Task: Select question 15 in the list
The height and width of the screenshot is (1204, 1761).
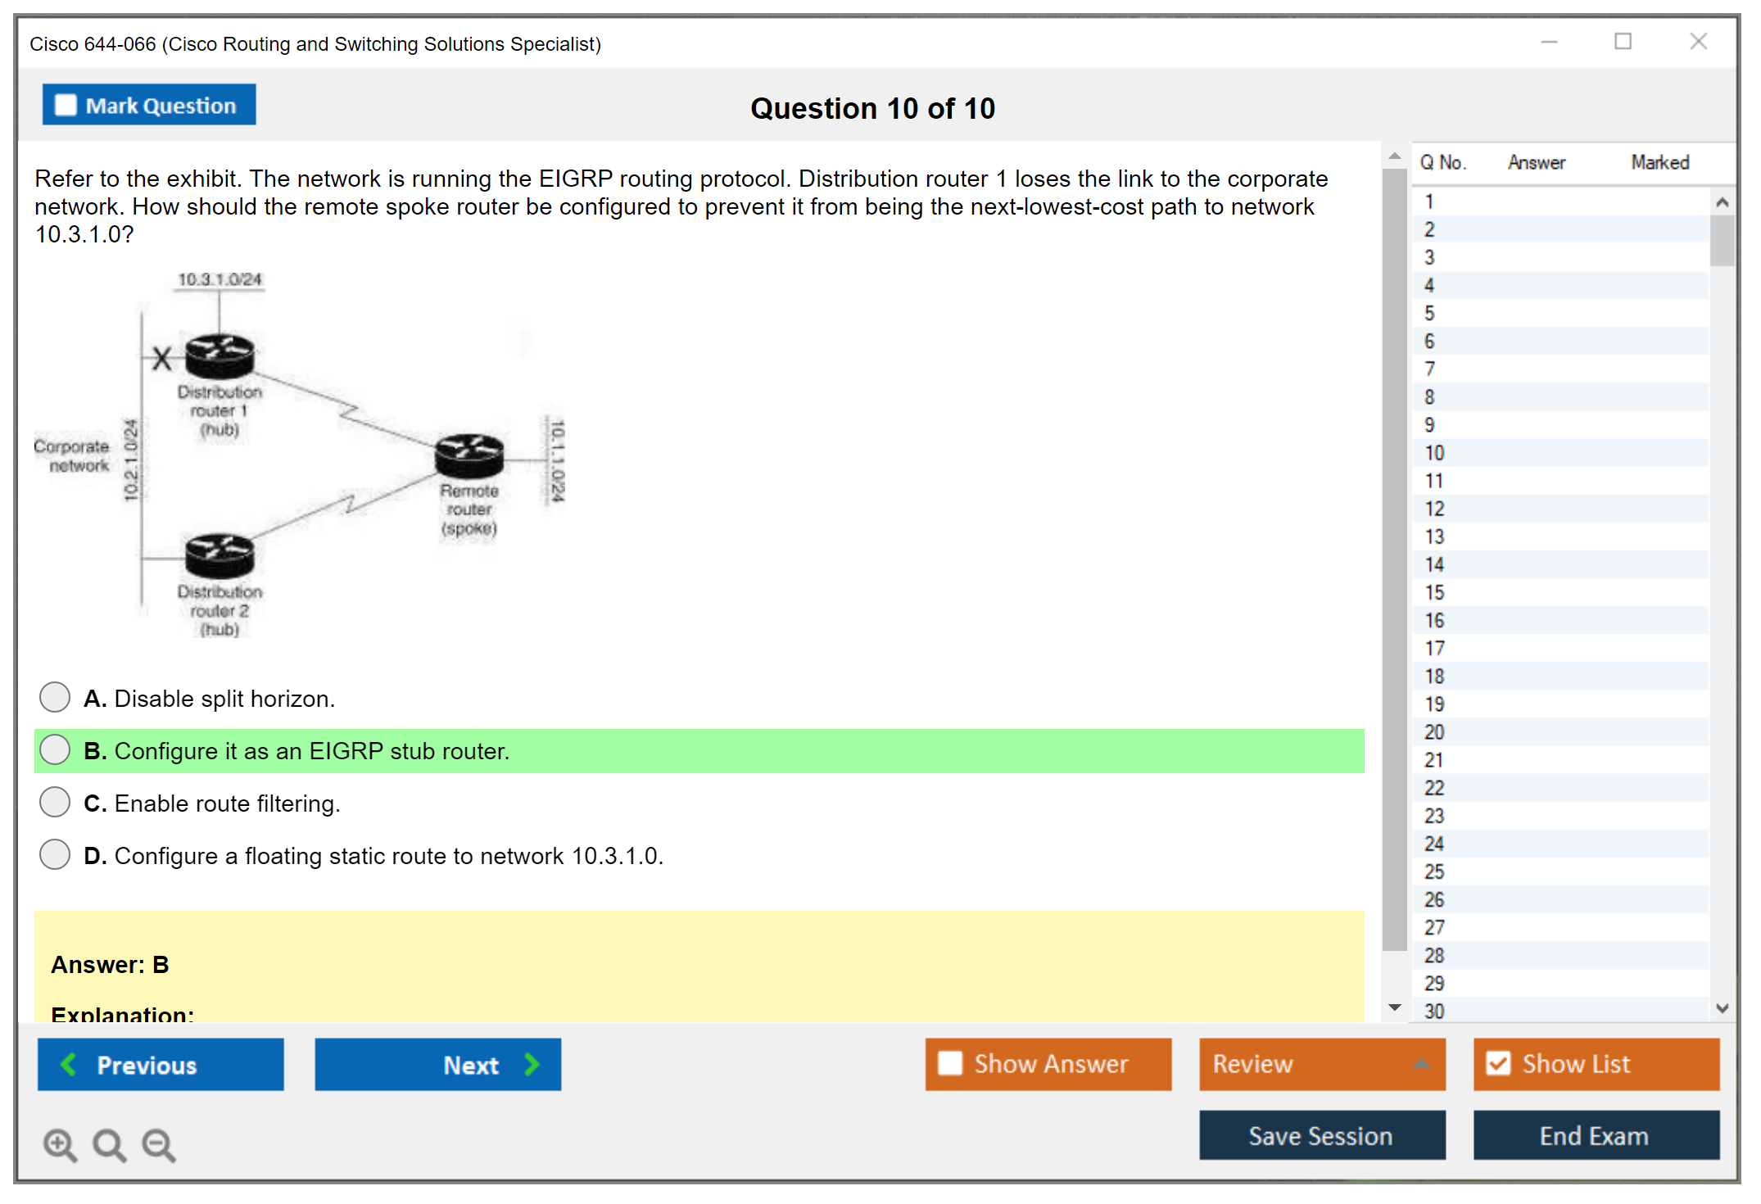Action: [x=1434, y=592]
